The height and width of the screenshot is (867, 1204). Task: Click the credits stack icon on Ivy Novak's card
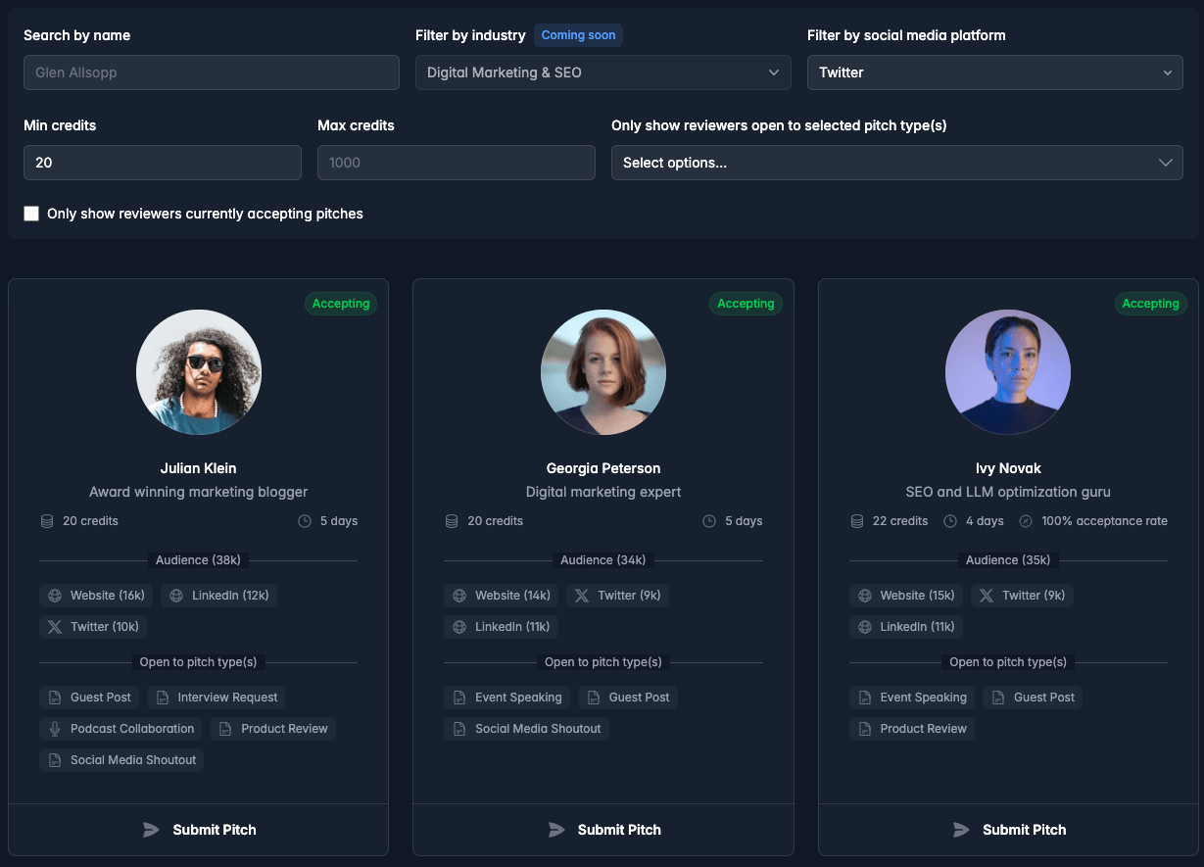[857, 521]
